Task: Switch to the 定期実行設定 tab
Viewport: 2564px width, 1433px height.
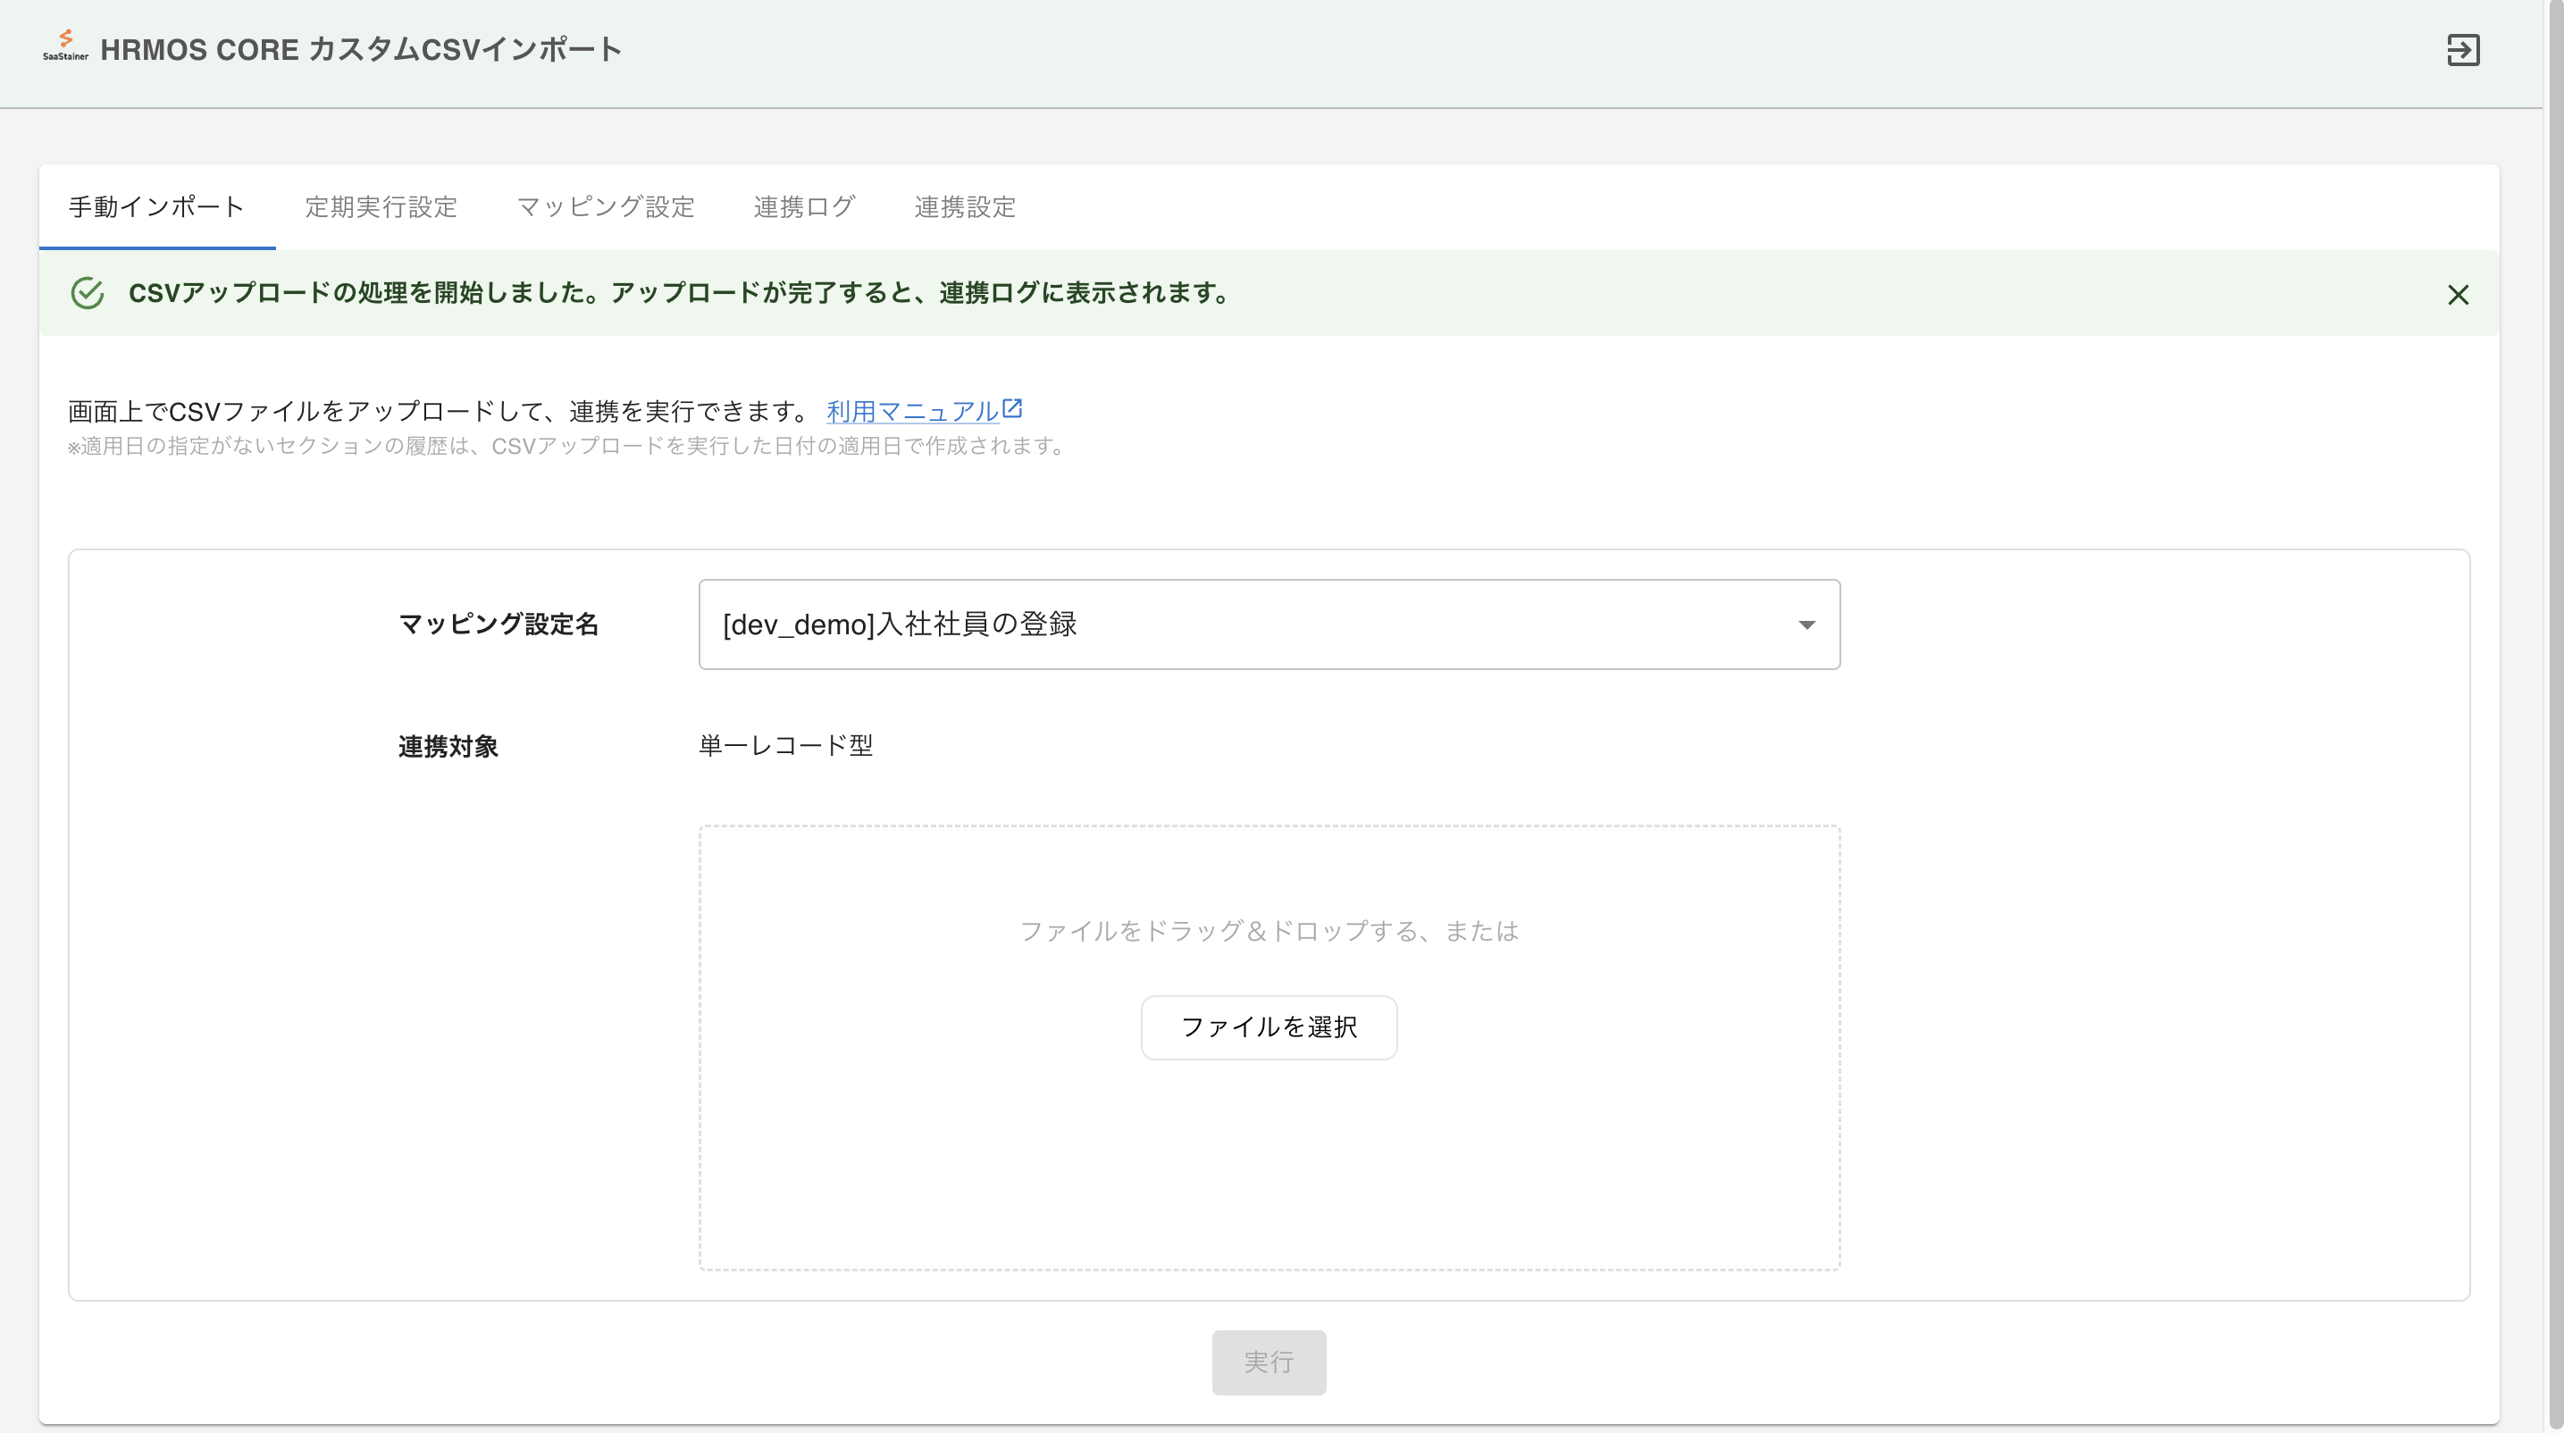Action: (x=381, y=207)
